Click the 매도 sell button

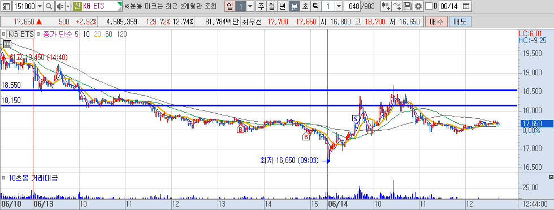[460, 22]
